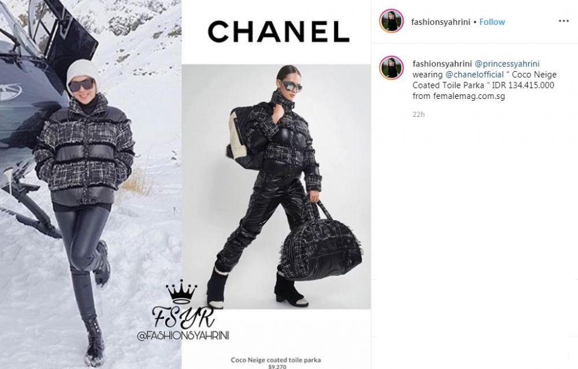578x369 pixels.
Task: Click the fashionsyahrini username in caption
Action: pyautogui.click(x=442, y=64)
